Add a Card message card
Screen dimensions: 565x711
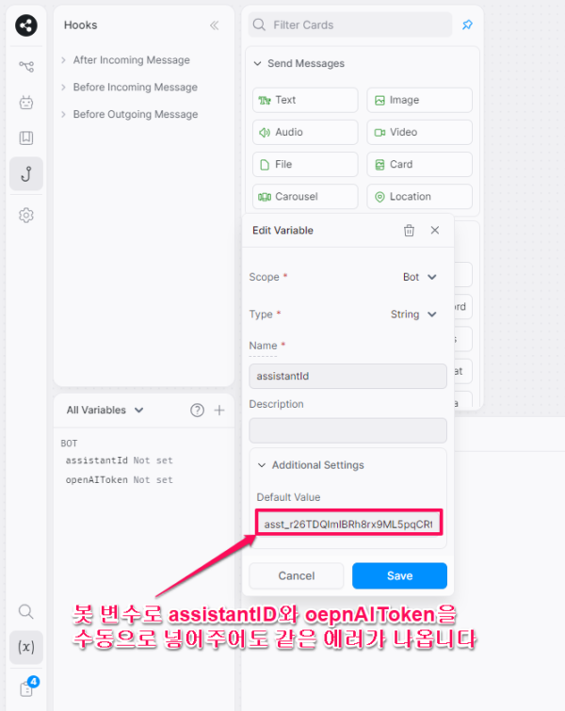click(x=419, y=164)
